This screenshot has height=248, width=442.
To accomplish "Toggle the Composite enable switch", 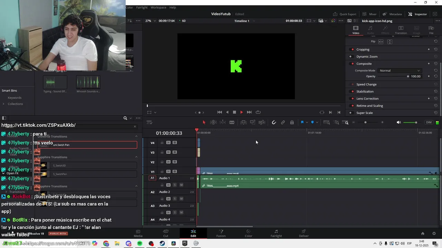I will point(352,64).
